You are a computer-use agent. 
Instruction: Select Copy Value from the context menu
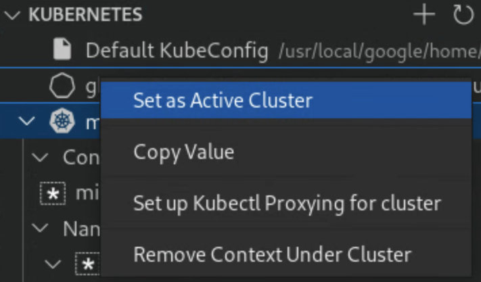[x=183, y=151]
